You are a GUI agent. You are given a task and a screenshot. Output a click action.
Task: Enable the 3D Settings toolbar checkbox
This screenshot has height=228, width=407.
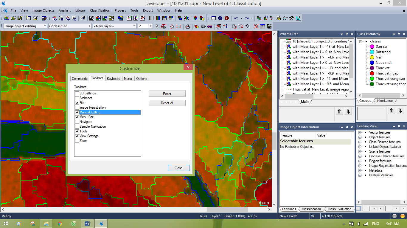click(x=77, y=93)
